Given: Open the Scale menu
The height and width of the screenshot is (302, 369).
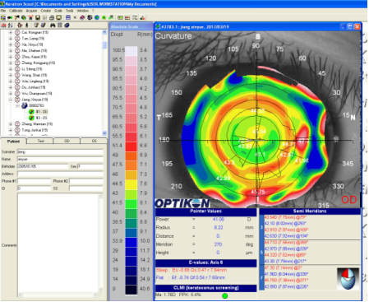Looking at the screenshot, I should tap(58, 11).
